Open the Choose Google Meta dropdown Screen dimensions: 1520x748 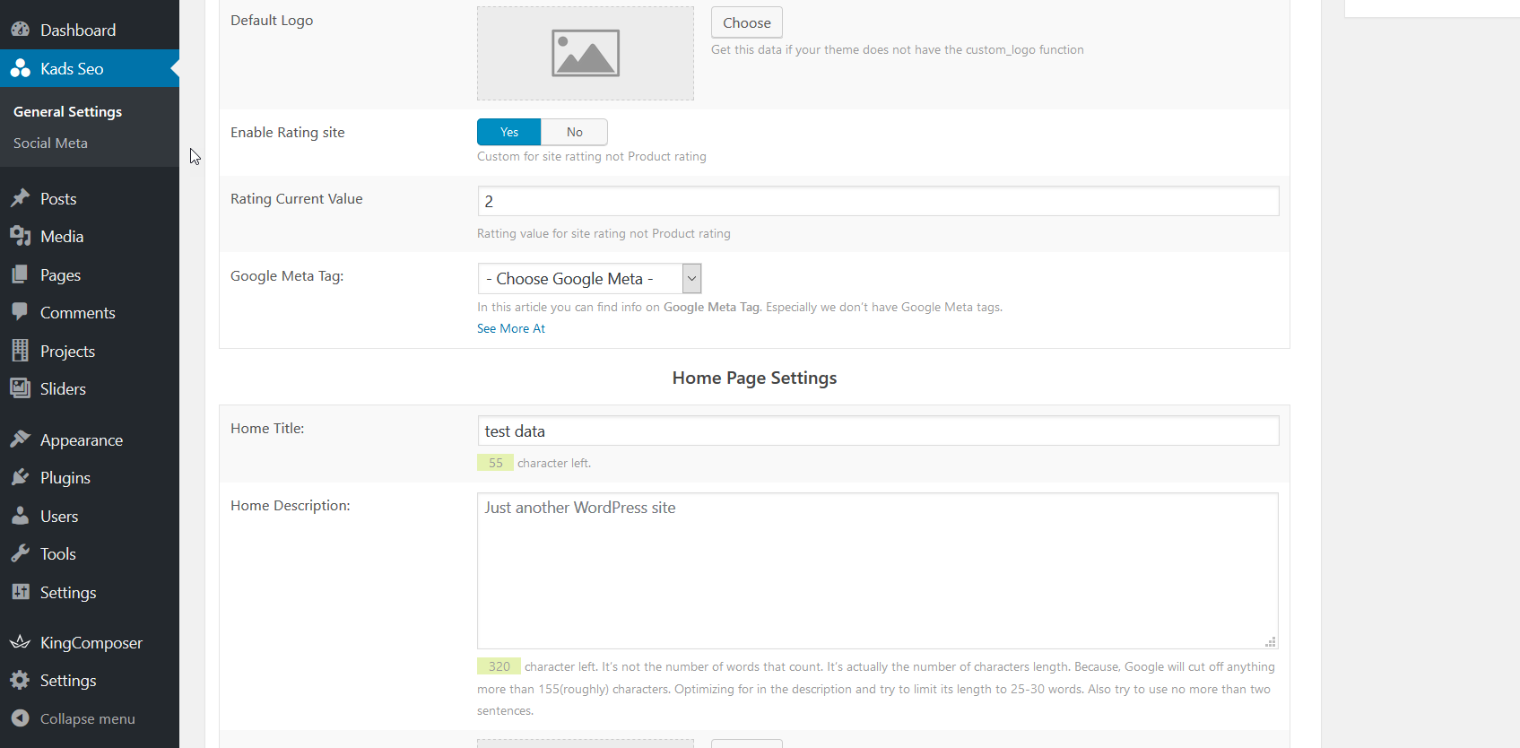pos(589,279)
